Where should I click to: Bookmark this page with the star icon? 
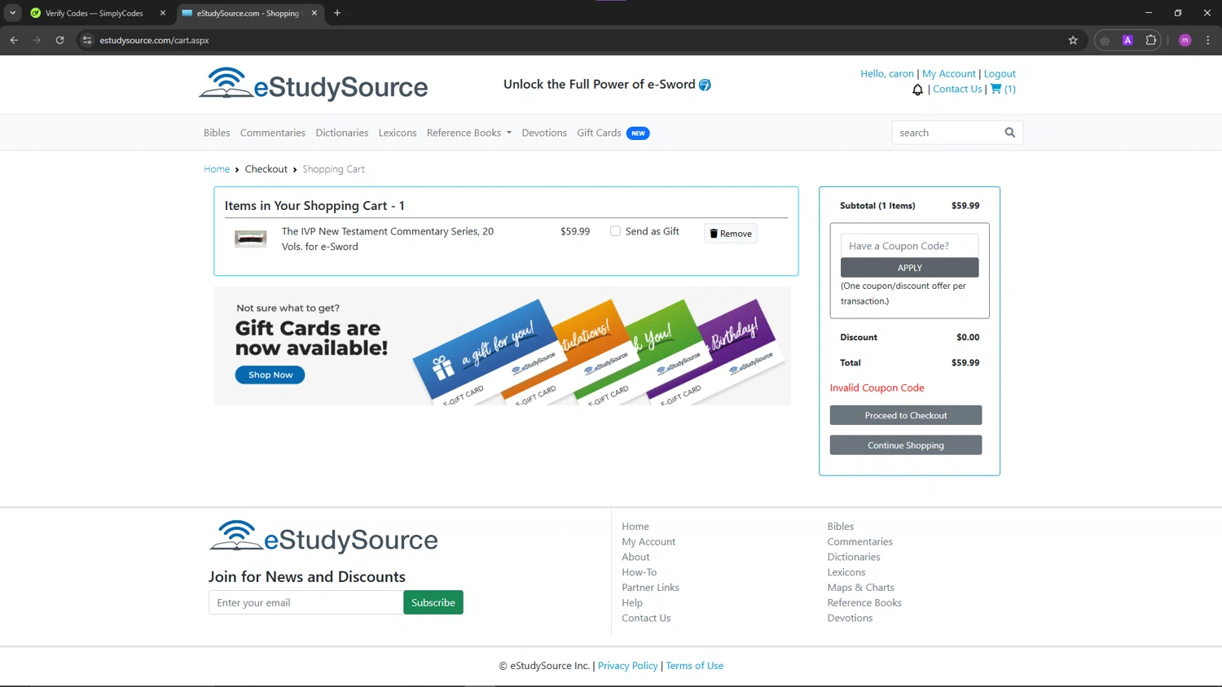tap(1073, 40)
